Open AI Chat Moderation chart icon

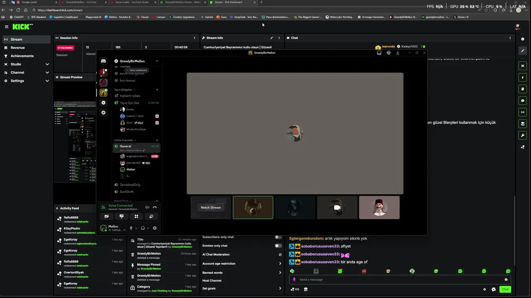(280, 255)
